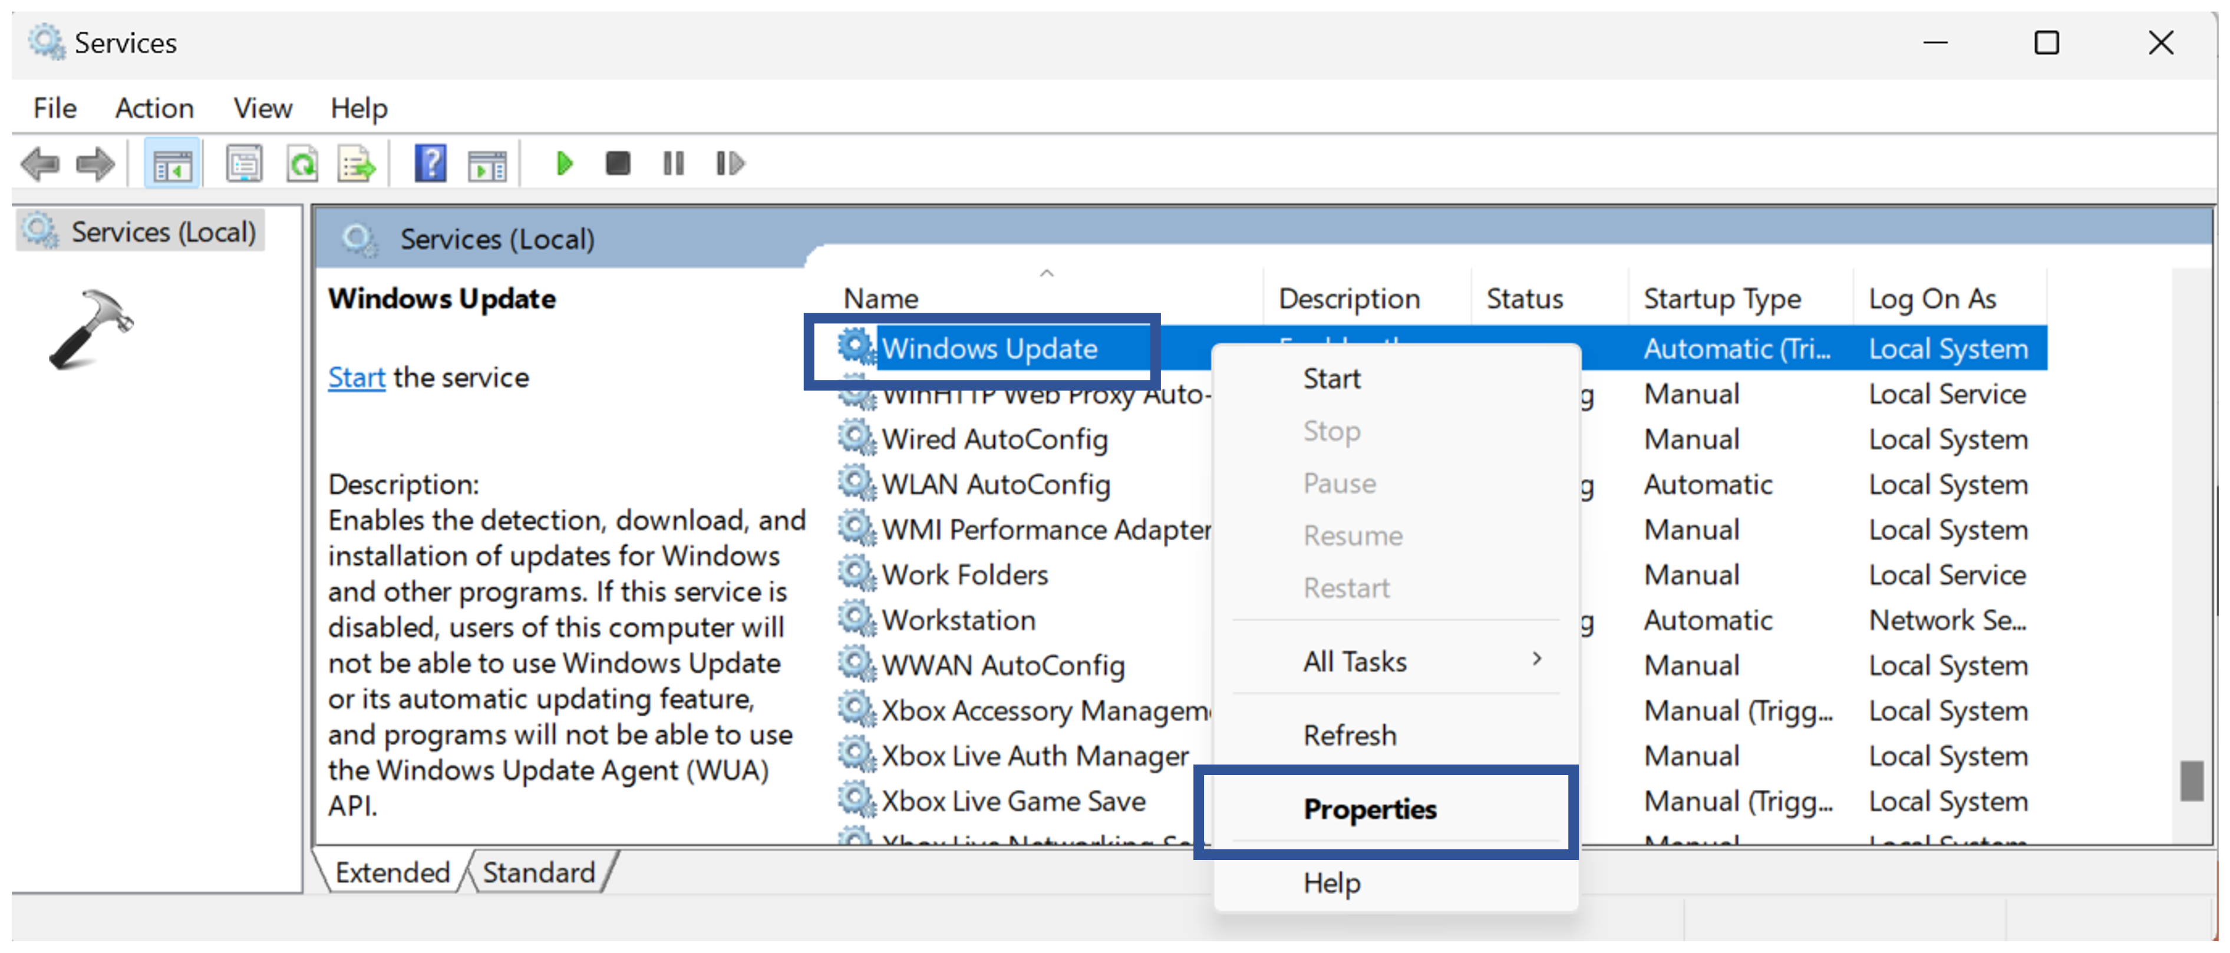Click the toolbar Properties sheet icon
Image resolution: width=2230 pixels, height=953 pixels.
coord(243,164)
